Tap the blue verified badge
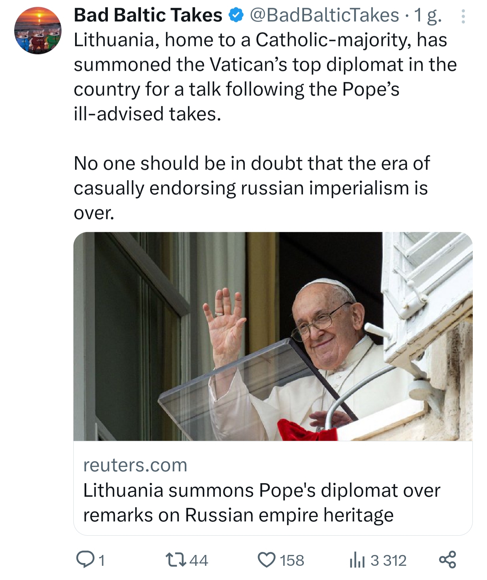487x580 pixels. (236, 16)
